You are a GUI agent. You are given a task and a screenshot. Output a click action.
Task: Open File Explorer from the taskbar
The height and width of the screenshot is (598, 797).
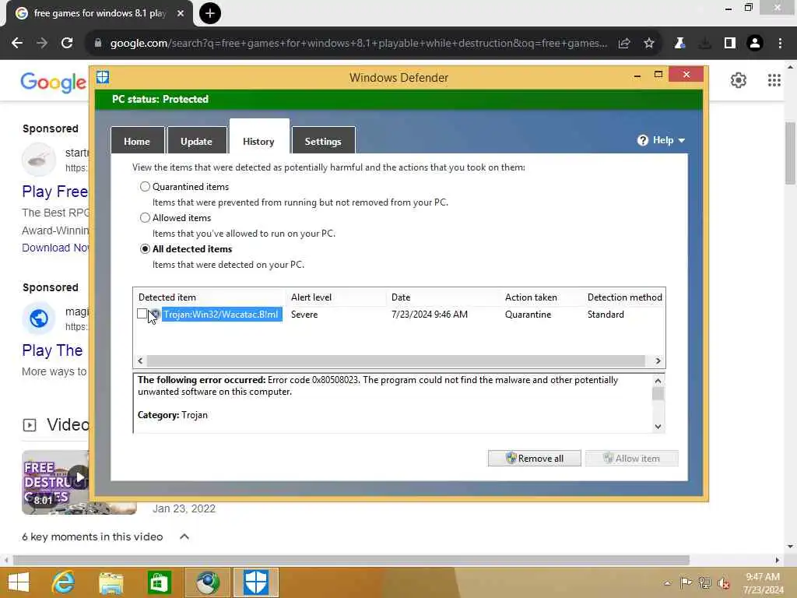111,582
